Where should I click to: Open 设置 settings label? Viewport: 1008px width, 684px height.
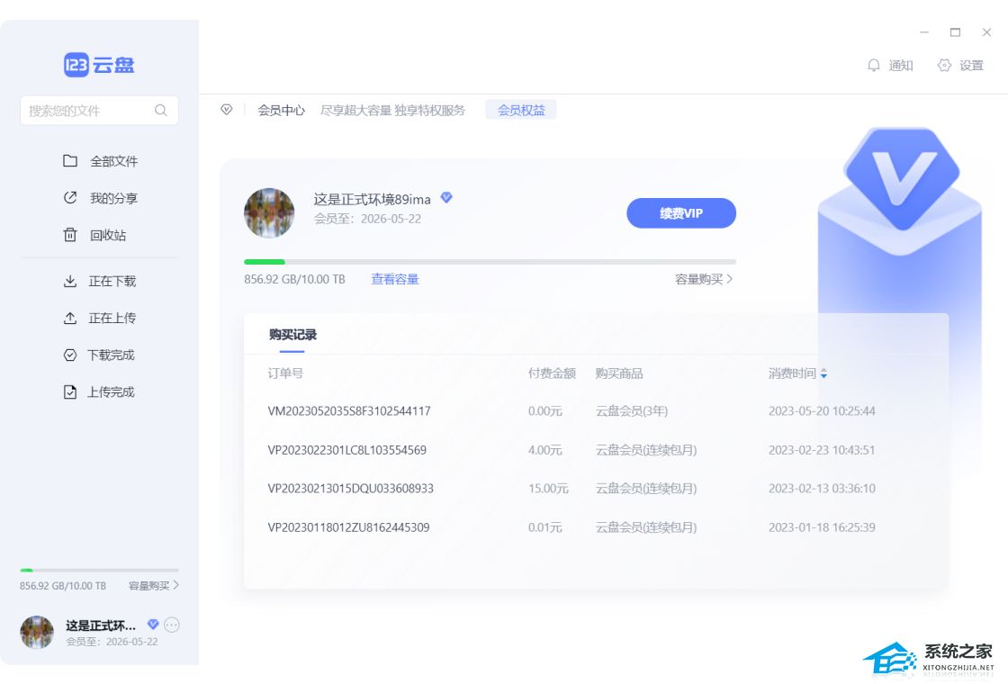971,66
